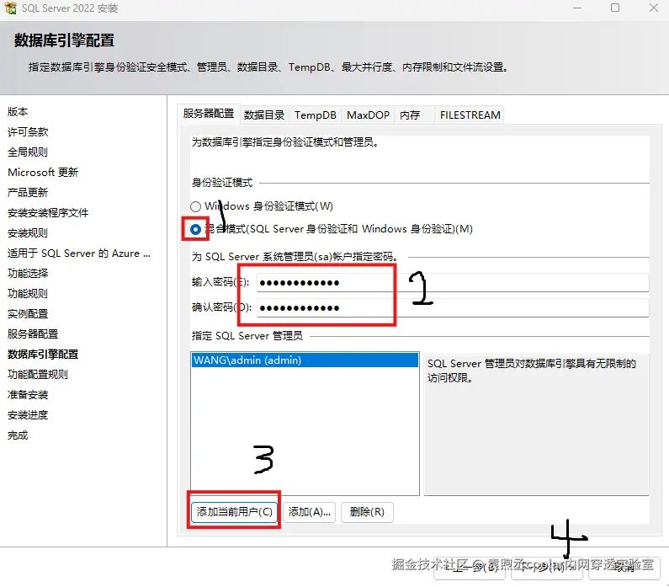Select Windows authentication mode radio button
669x587 pixels.
(x=195, y=206)
